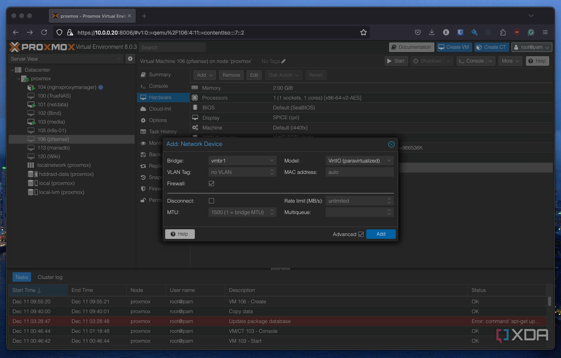Screen dimensions: 561x358
Task: Switch to the Cluster log tab
Action: pyautogui.click(x=50, y=277)
